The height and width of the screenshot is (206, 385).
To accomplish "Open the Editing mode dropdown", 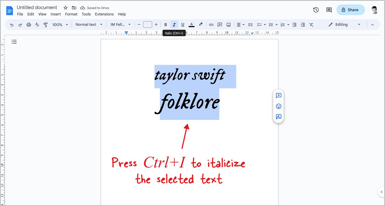I will click(x=345, y=24).
